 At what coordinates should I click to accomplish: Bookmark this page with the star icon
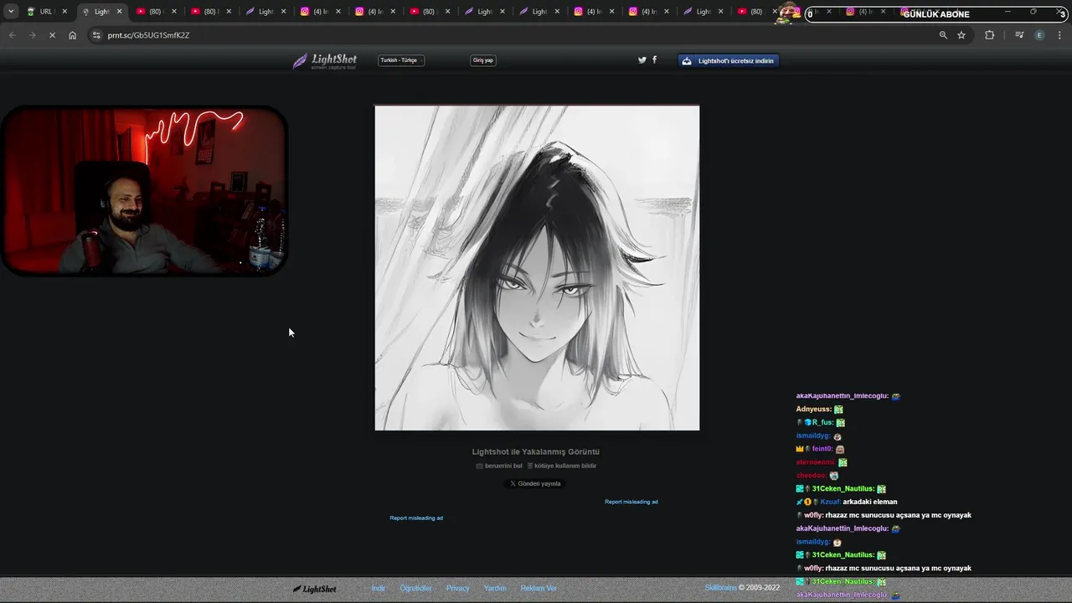(x=961, y=35)
